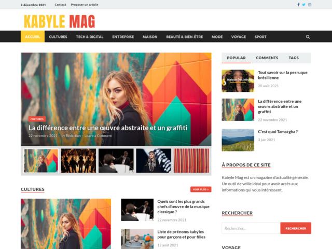Open the Facebook social icon
Screen dimensions: 332x249
click(x=298, y=5)
